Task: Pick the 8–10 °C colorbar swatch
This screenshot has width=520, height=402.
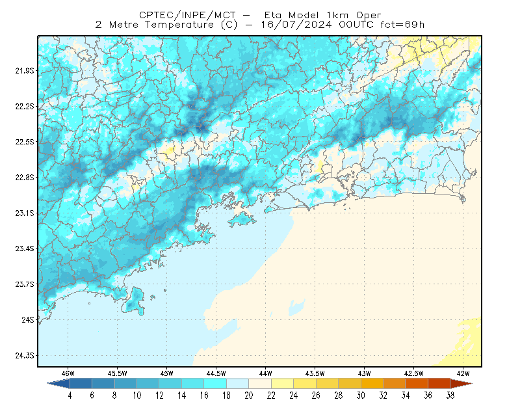Action: [x=125, y=383]
